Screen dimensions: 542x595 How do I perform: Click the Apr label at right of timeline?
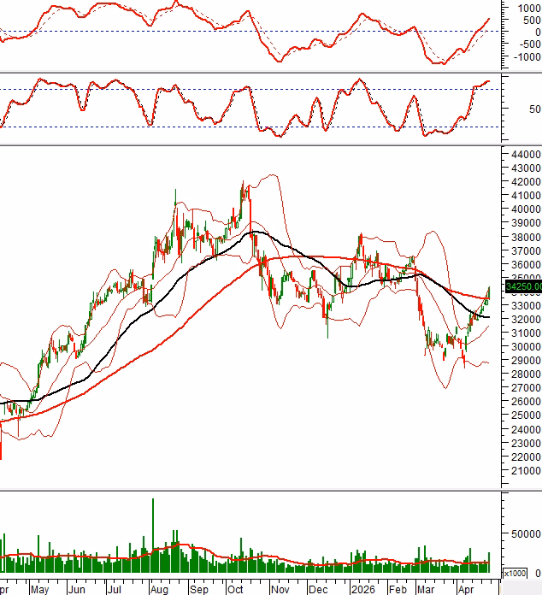(466, 589)
